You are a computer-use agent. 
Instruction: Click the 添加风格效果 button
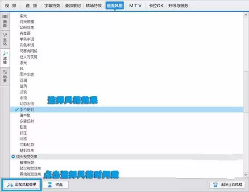coord(22,185)
